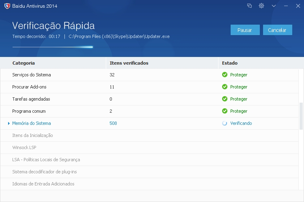Select the Tarefas agendadas row
The width and height of the screenshot is (304, 202).
point(149,99)
